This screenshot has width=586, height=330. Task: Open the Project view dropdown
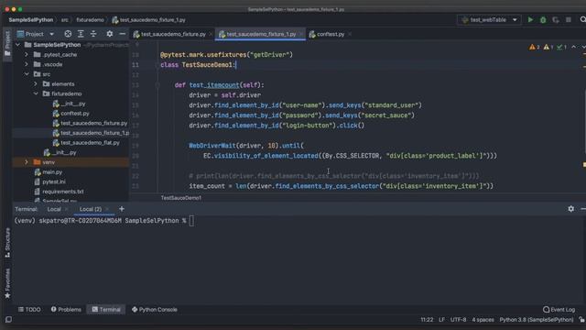[52, 34]
